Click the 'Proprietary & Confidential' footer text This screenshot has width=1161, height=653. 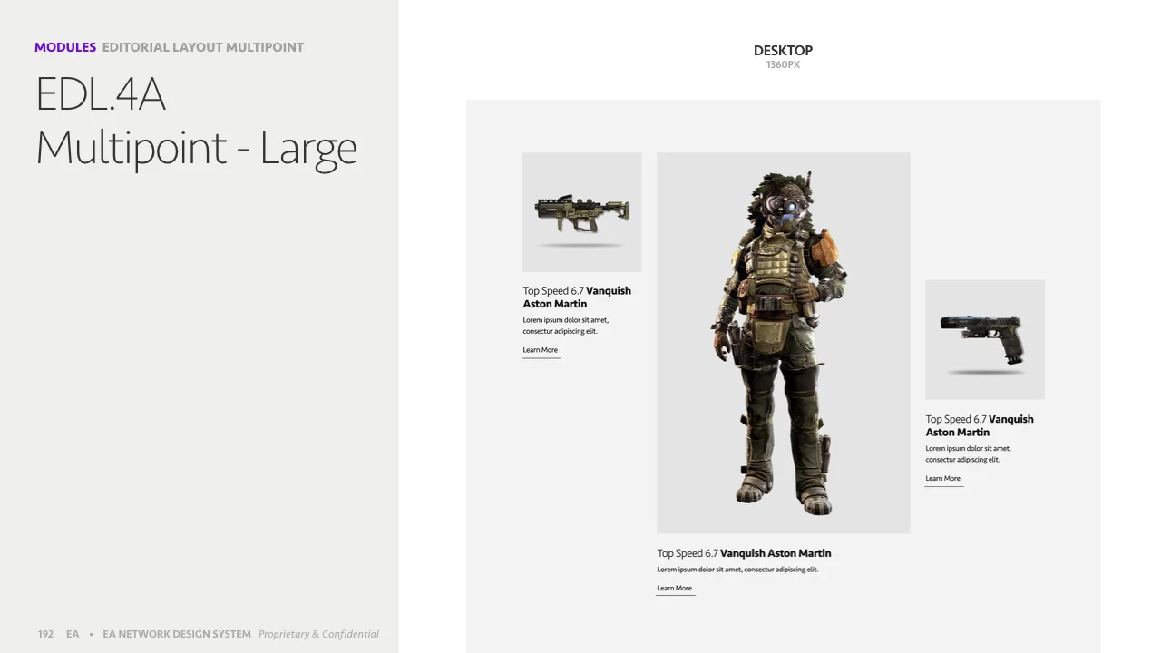tap(318, 635)
